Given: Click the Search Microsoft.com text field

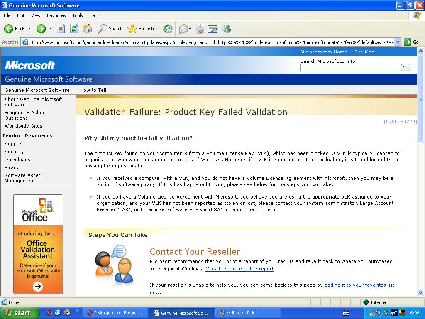Looking at the screenshot, I should [x=349, y=68].
